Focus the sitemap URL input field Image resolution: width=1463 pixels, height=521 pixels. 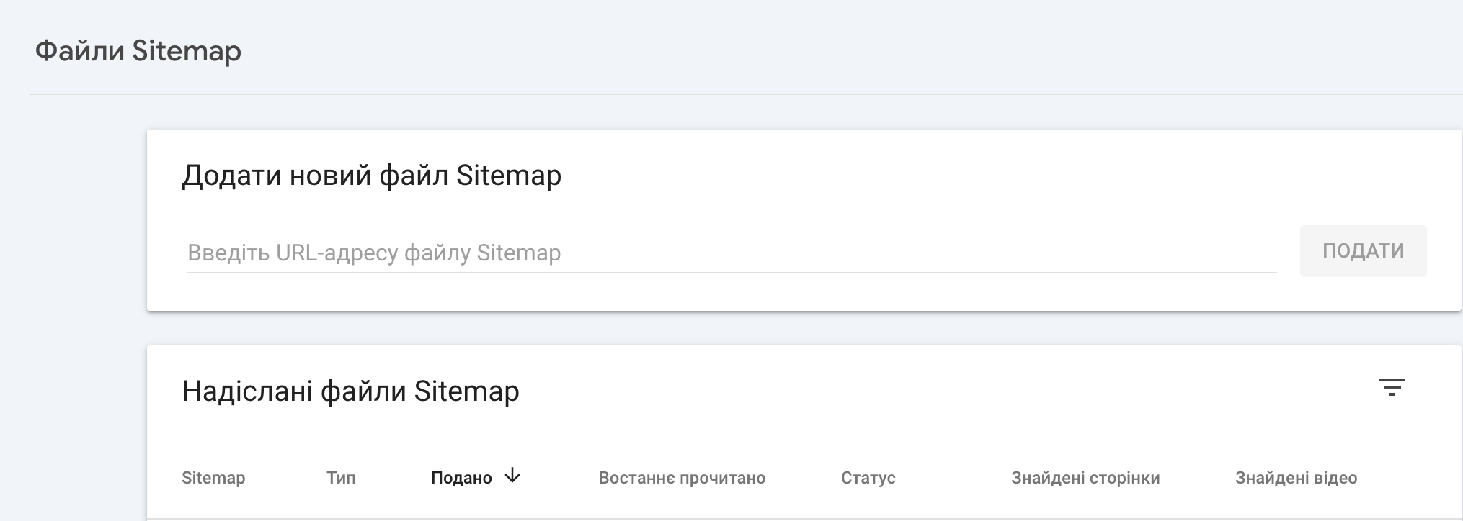[731, 253]
